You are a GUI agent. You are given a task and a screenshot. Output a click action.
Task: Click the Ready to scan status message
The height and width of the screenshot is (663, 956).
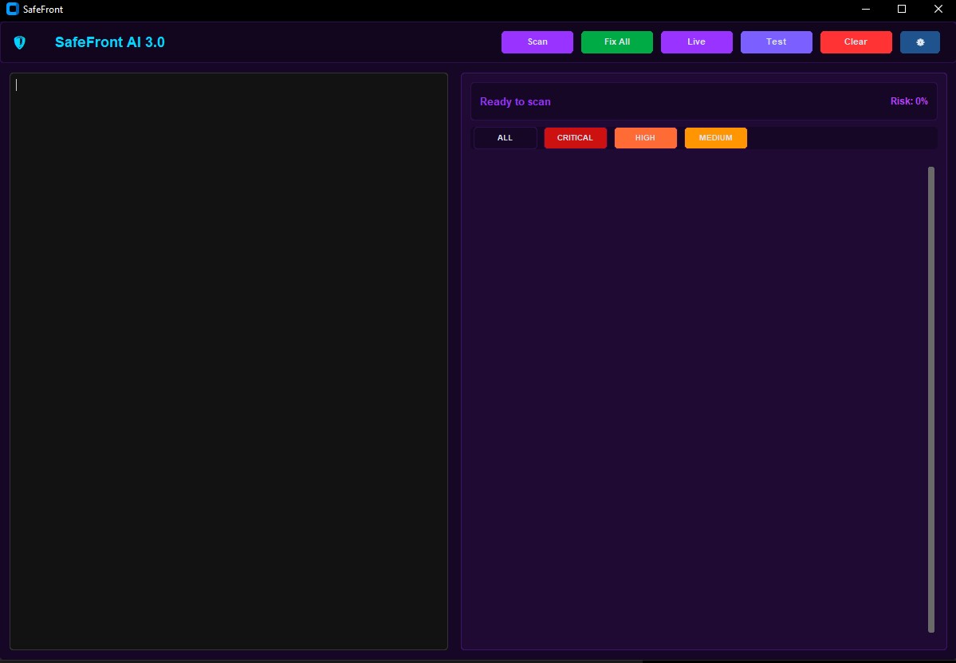pos(515,101)
